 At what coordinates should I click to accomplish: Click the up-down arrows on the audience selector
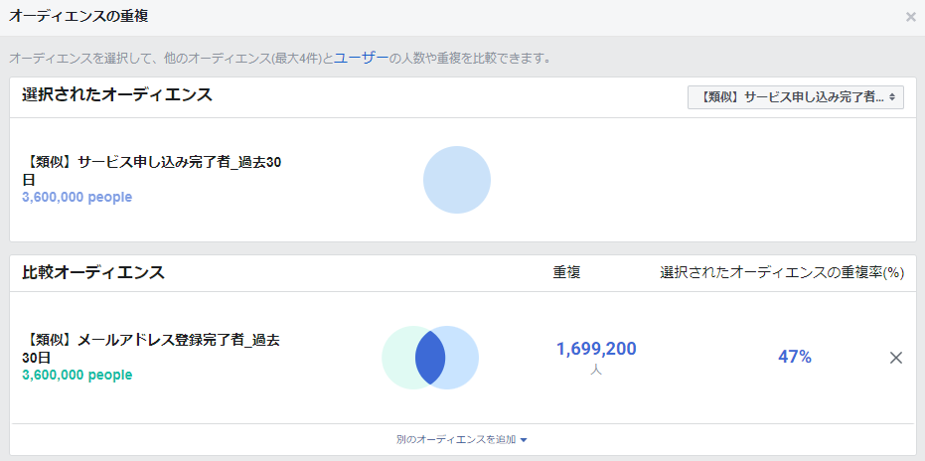(892, 96)
